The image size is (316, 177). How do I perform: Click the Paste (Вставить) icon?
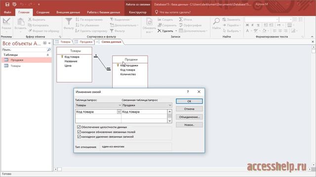(x=21, y=22)
